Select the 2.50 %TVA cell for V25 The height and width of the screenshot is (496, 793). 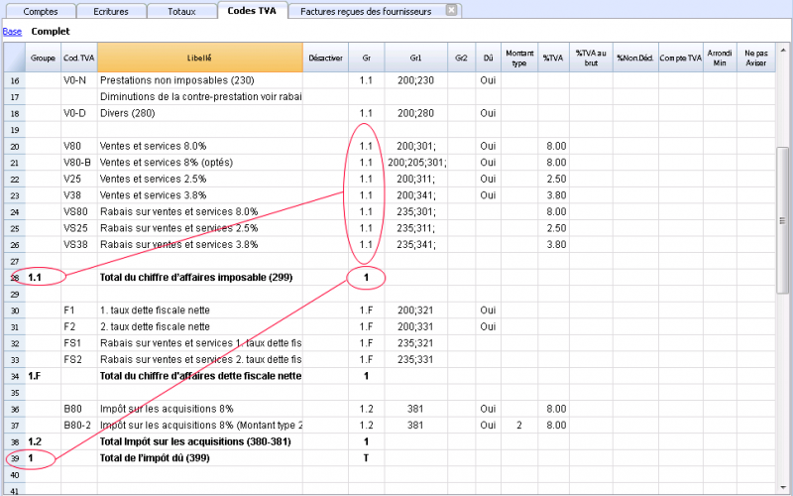click(553, 180)
